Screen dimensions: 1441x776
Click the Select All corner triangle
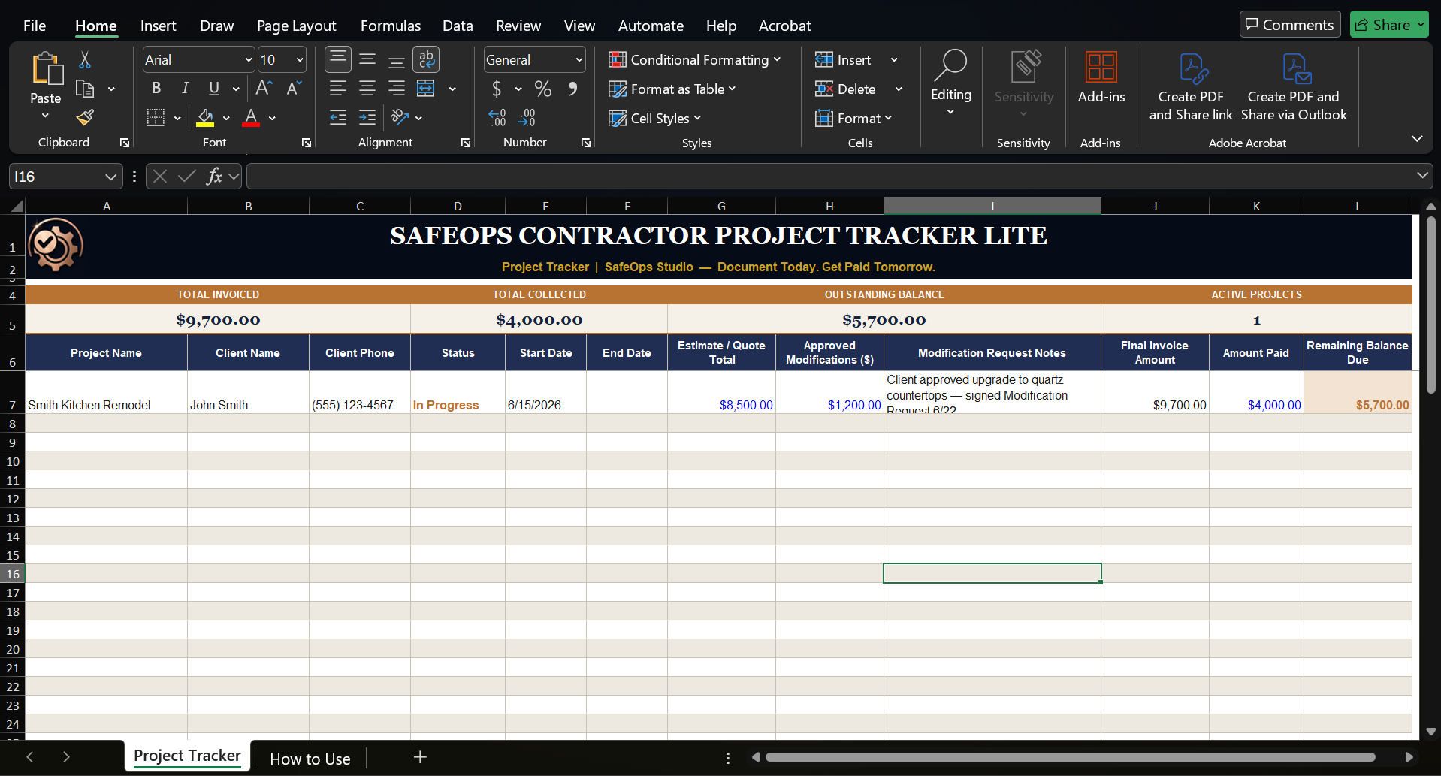pyautogui.click(x=17, y=206)
